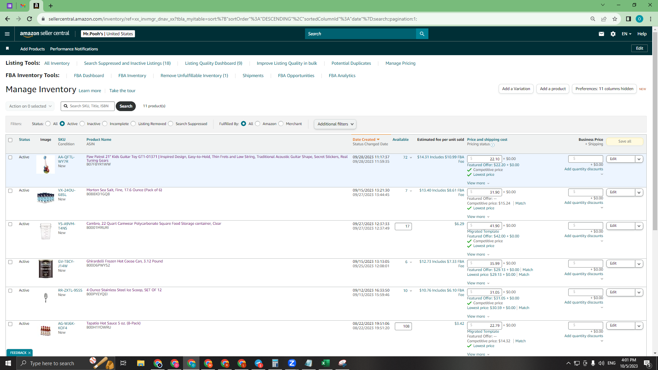Open Excel from the taskbar
Image resolution: width=658 pixels, height=370 pixels.
(325, 363)
